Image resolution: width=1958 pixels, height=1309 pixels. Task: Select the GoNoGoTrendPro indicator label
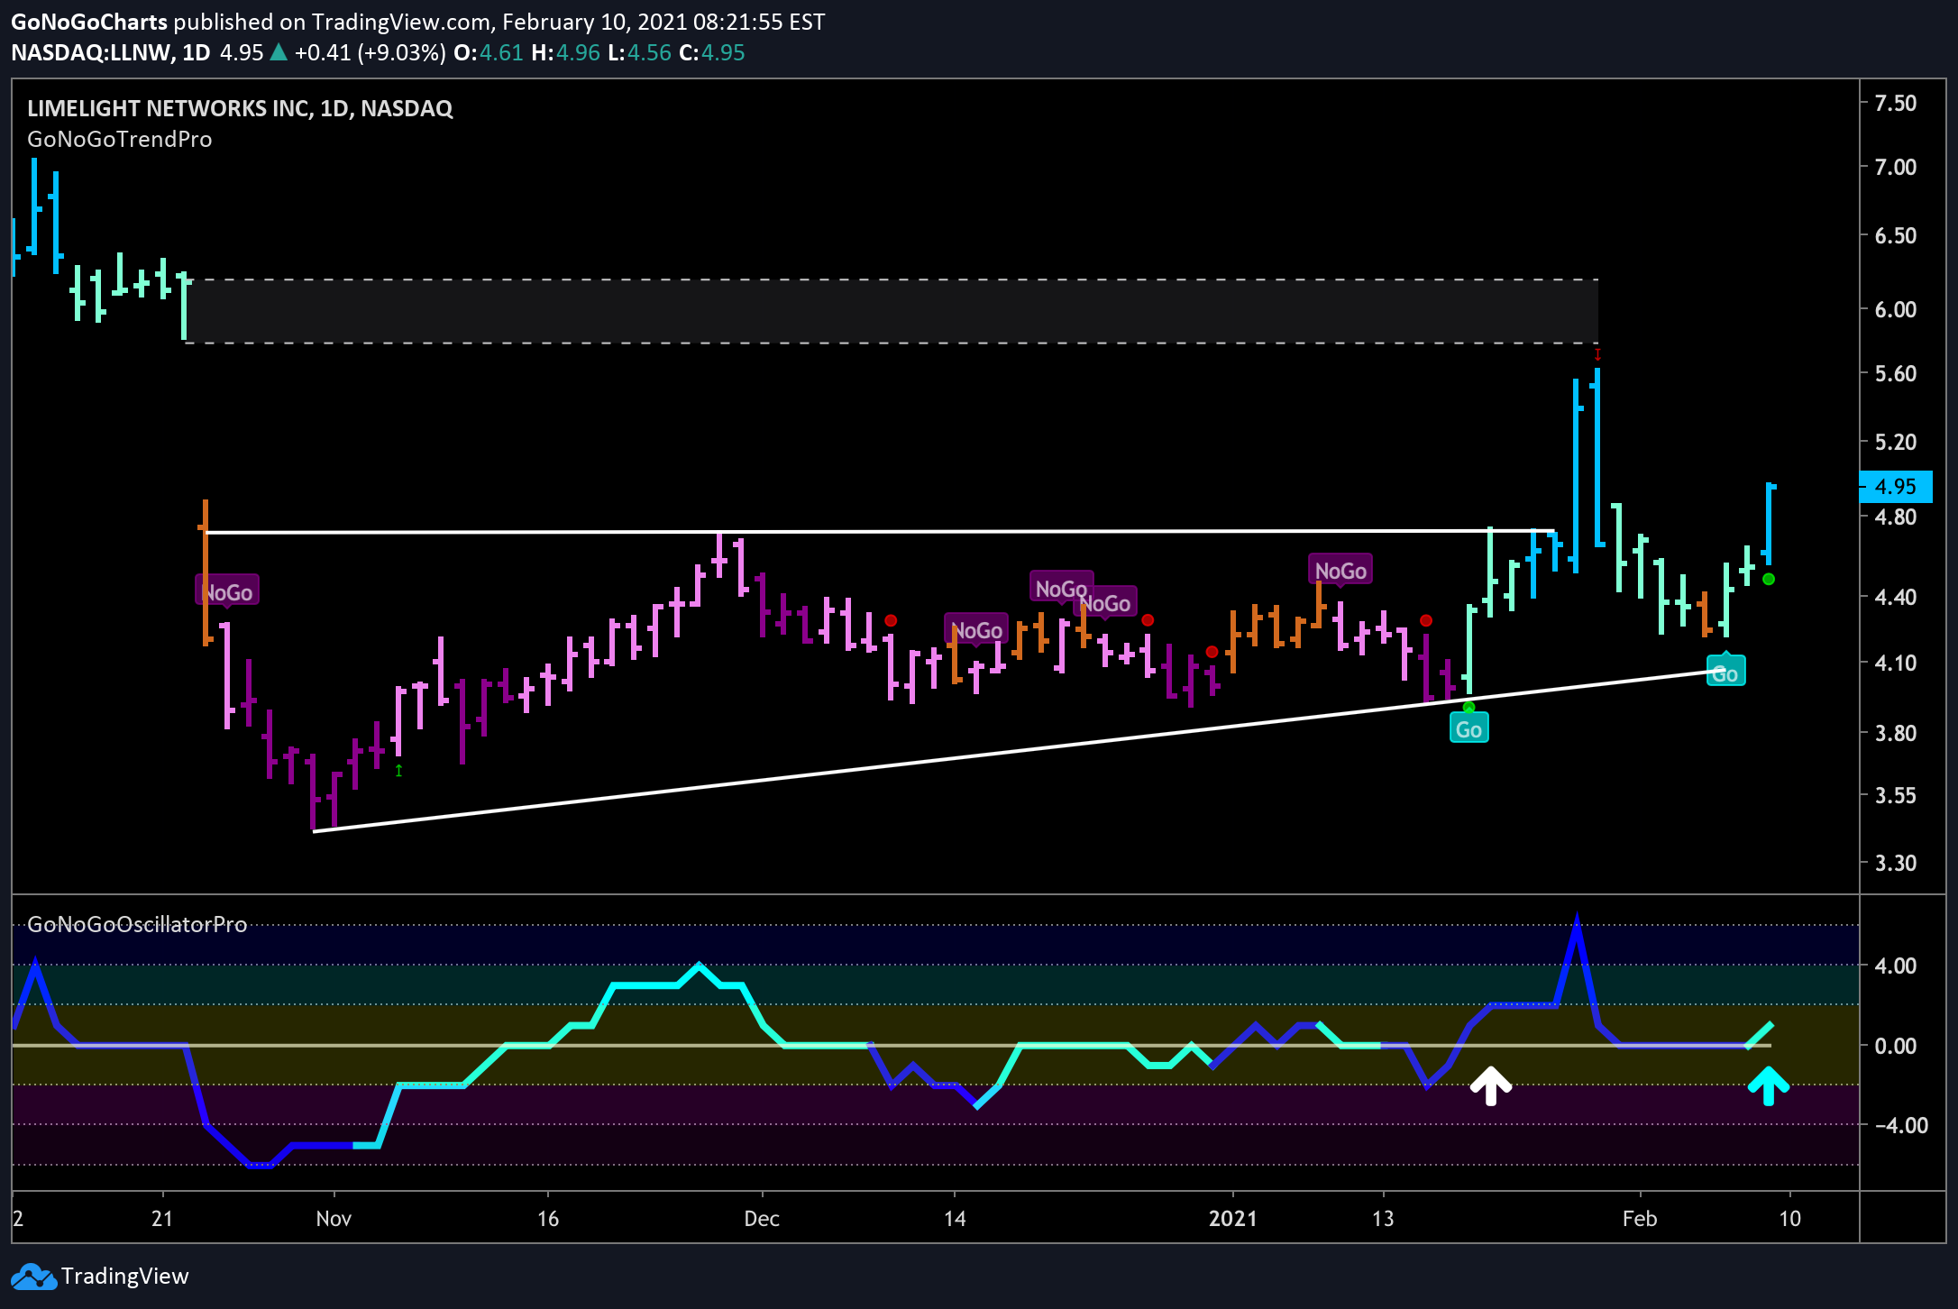click(x=120, y=139)
